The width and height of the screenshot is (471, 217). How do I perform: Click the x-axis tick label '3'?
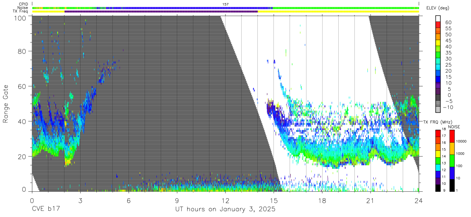(x=80, y=200)
